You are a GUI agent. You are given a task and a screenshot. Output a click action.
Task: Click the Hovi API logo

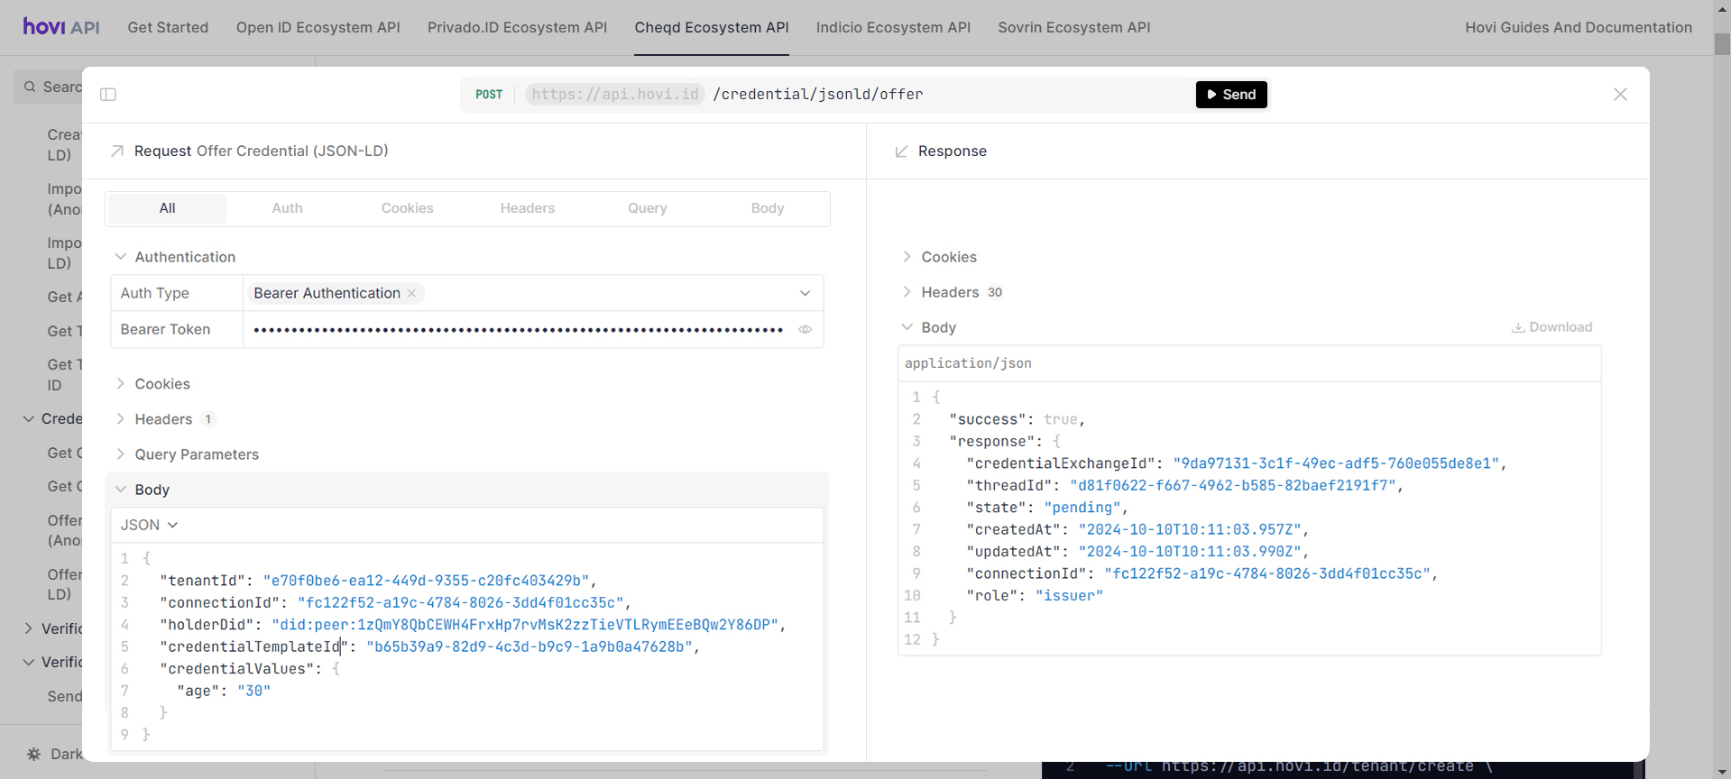pos(61,27)
